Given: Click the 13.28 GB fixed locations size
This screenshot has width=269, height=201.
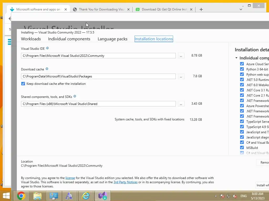Looking at the screenshot, I should point(196,119).
